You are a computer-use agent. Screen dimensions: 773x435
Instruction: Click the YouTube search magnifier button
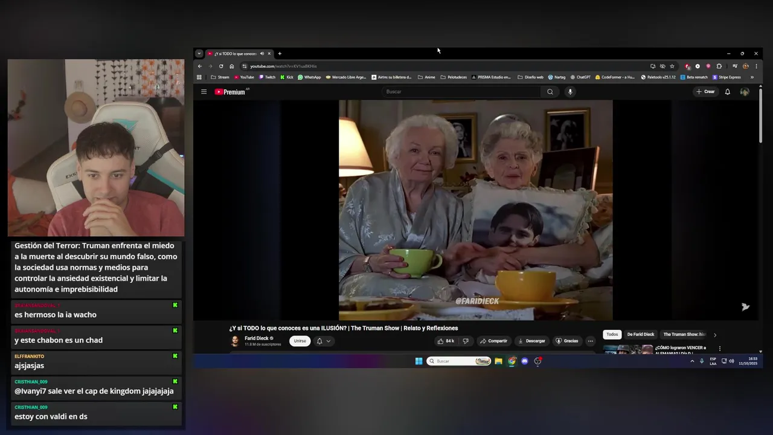tap(550, 92)
